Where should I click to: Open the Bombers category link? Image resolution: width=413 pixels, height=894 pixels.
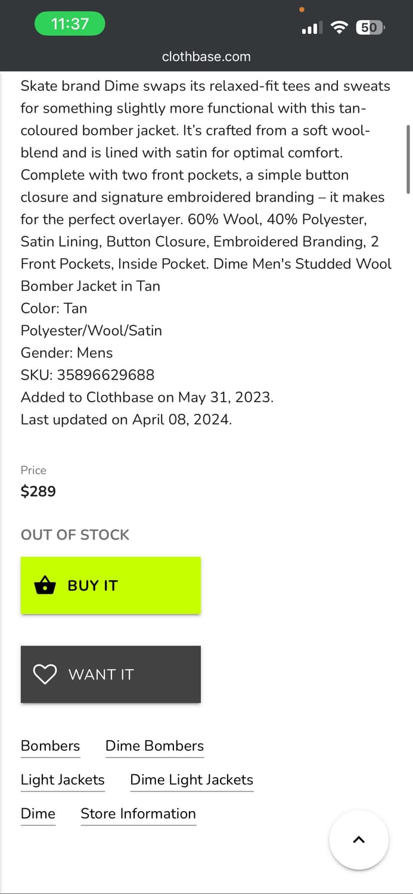coord(50,746)
